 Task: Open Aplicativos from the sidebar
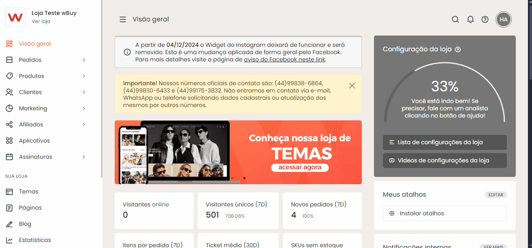coord(34,141)
